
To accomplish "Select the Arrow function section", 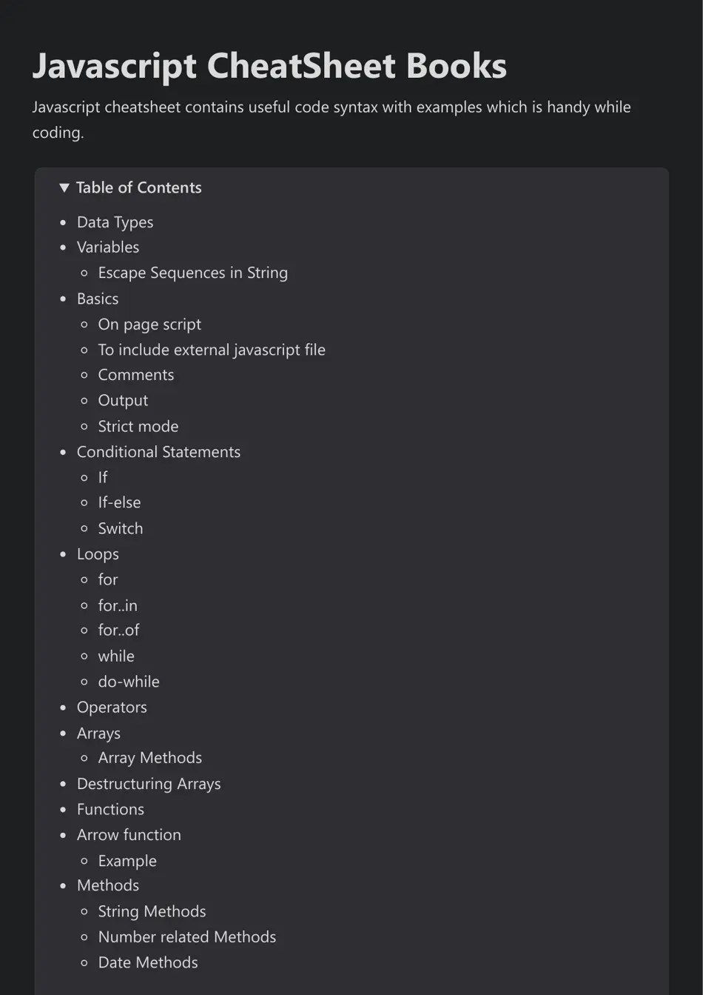I will [x=129, y=835].
